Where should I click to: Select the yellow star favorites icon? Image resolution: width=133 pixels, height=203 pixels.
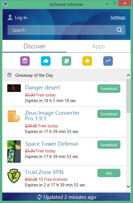(x=87, y=61)
